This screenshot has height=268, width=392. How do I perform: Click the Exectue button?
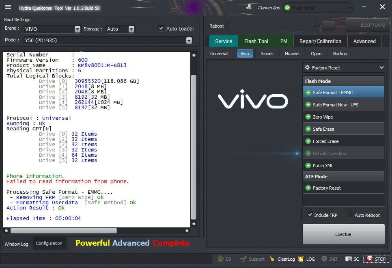point(343,234)
